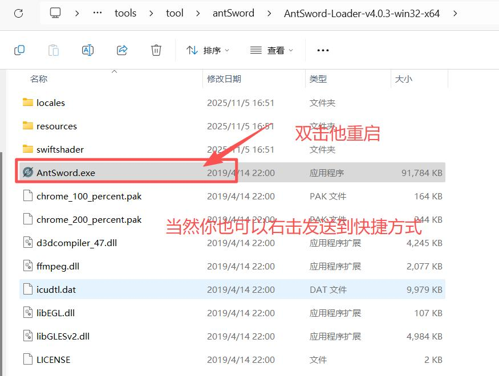Select chrome_100_percent.pak file
The width and height of the screenshot is (499, 376).
pyautogui.click(x=232, y=196)
